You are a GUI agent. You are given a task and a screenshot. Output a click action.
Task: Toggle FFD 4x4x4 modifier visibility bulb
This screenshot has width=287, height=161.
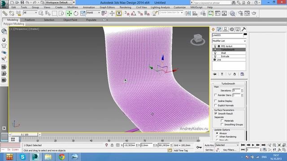[215, 47]
